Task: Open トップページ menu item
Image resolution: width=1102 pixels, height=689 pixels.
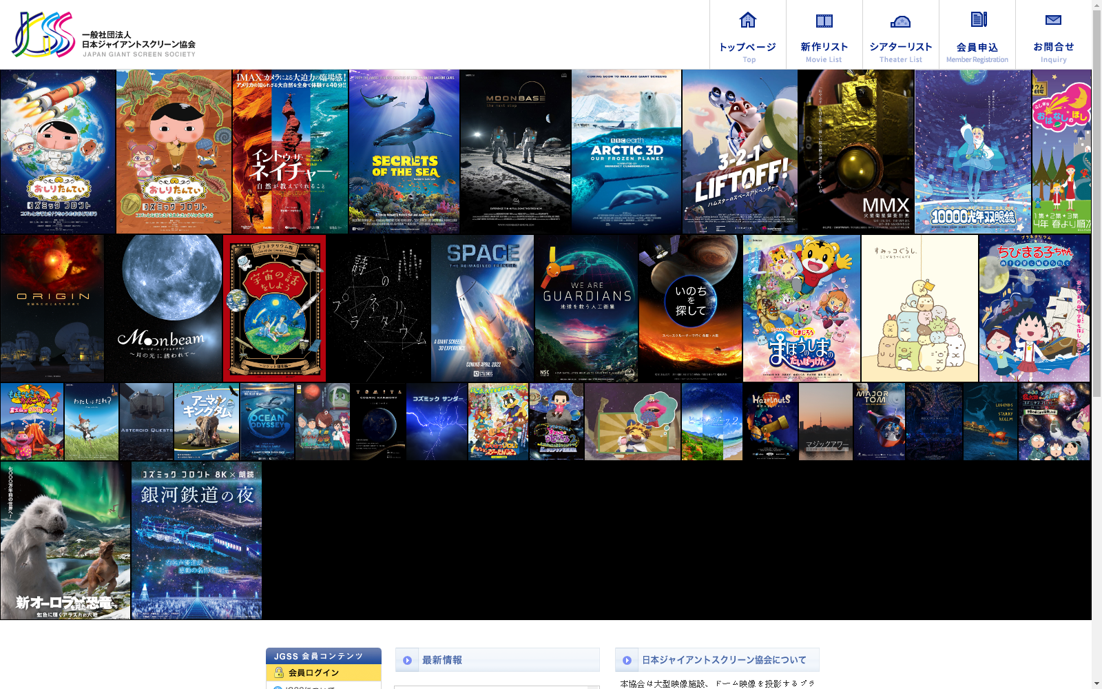Action: [x=748, y=34]
